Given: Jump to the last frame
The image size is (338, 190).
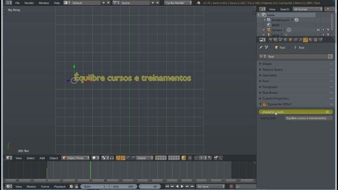Looking at the screenshot, I should 192,186.
